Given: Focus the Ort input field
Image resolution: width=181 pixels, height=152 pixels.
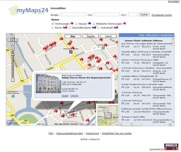Looking at the screenshot, I should [x=107, y=15].
